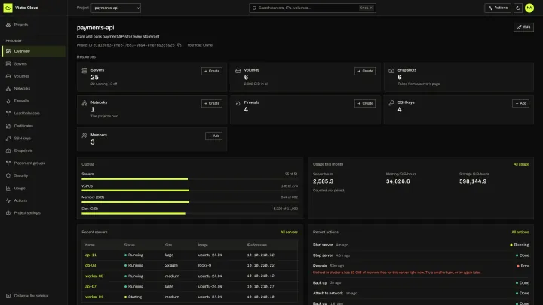
Task: Click the SSH keys sidebar icon
Action: tap(8, 139)
